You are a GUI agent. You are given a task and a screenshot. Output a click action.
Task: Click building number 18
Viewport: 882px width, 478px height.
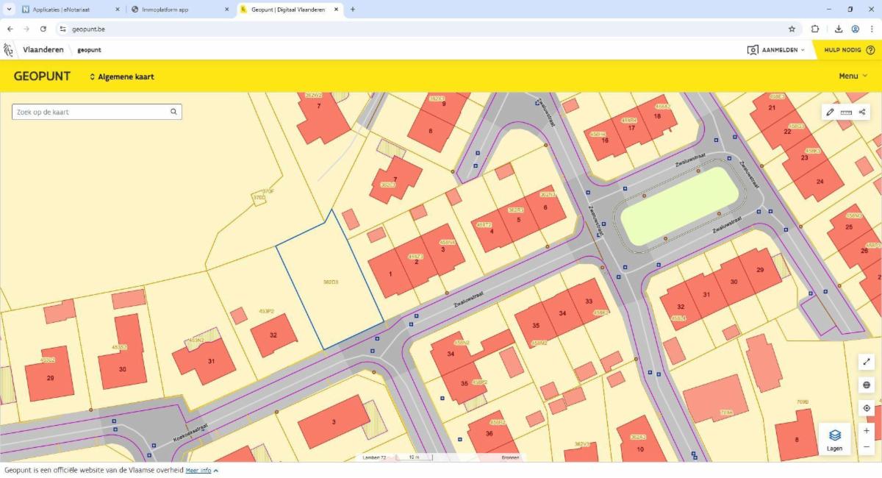point(657,116)
